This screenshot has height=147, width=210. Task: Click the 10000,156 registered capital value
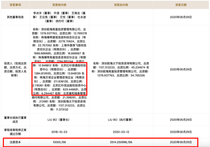pyautogui.click(x=59, y=142)
